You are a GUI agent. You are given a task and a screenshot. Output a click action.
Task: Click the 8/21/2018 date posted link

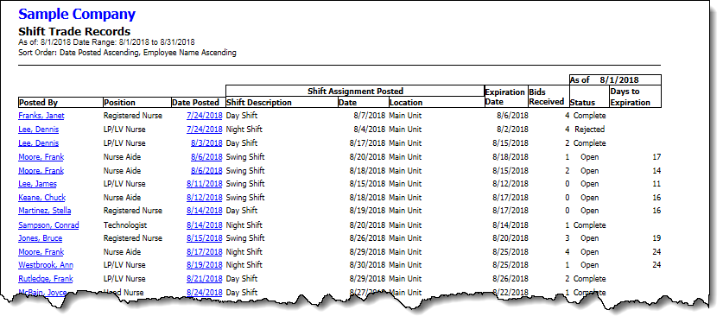pos(204,279)
